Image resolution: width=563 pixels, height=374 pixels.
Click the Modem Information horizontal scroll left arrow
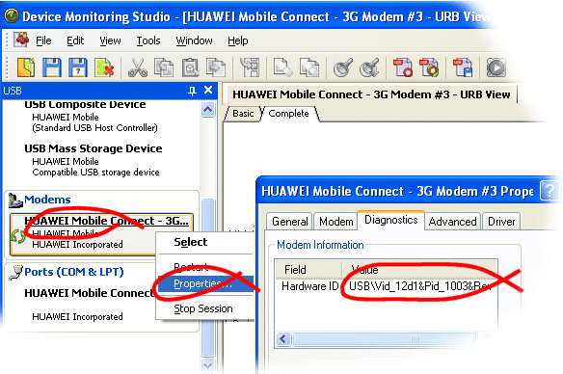(283, 339)
